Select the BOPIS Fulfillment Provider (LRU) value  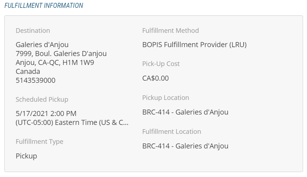point(194,45)
